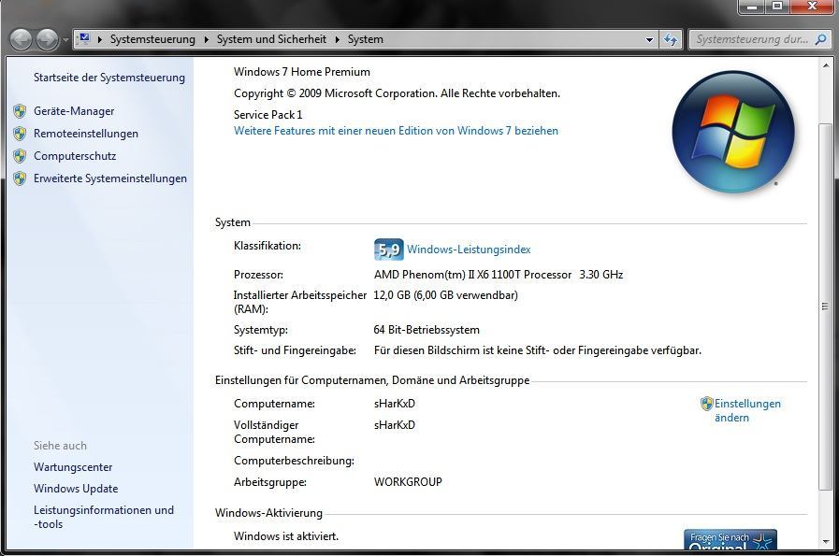Click the scrollbar down arrow
Screen dimensions: 839x556
[x=825, y=542]
